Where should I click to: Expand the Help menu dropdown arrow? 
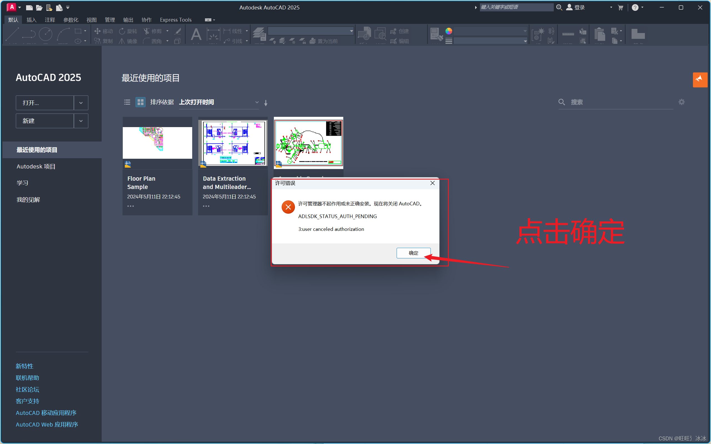[642, 7]
